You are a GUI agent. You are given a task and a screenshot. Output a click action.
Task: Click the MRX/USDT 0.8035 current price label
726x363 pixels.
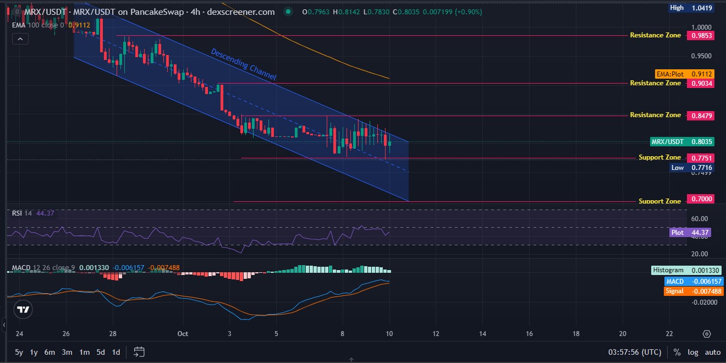682,141
